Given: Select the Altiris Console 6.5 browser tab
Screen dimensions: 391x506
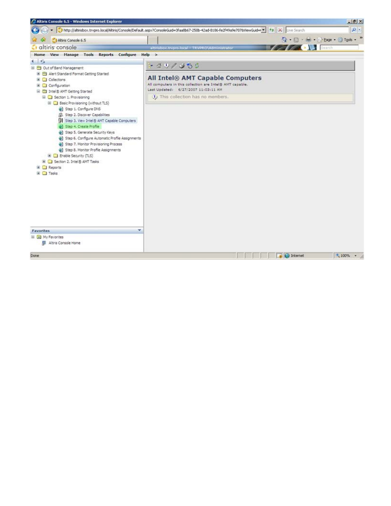Looking at the screenshot, I should [98, 40].
